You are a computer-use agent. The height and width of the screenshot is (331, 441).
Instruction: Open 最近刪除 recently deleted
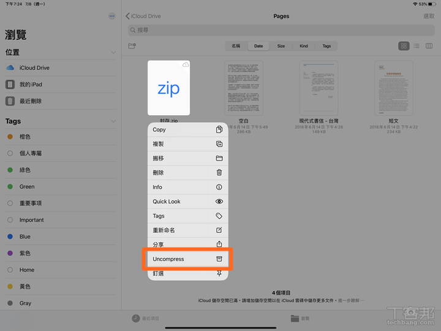coord(61,101)
